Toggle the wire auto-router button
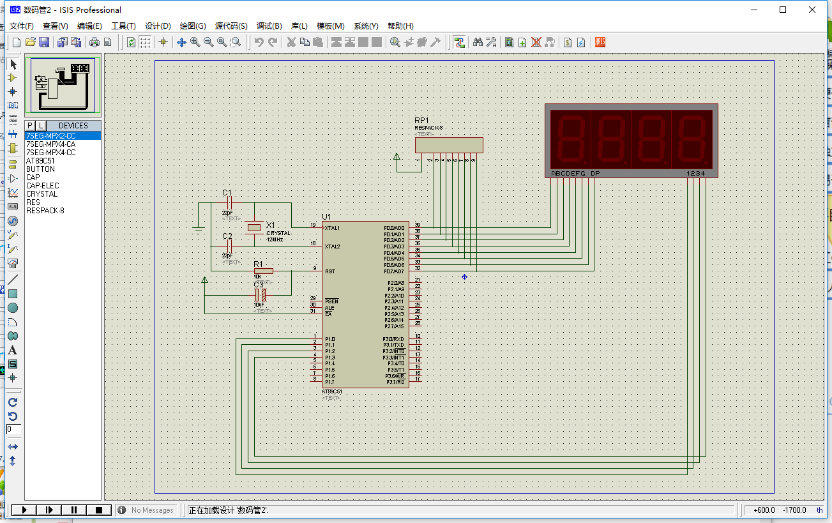Image resolution: width=832 pixels, height=523 pixels. (459, 42)
